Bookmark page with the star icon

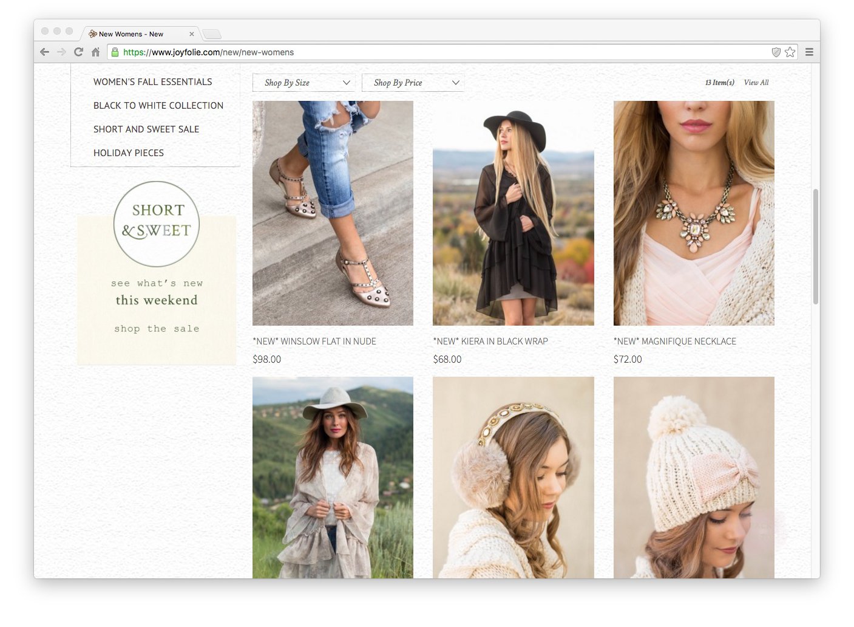[x=790, y=52]
